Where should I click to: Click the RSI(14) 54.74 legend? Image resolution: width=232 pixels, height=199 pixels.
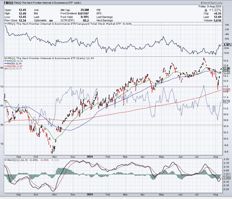(13, 69)
